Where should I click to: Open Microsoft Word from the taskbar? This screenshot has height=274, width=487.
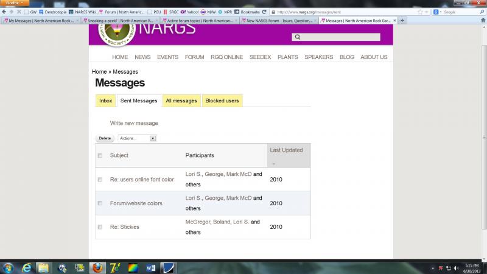pos(150,267)
